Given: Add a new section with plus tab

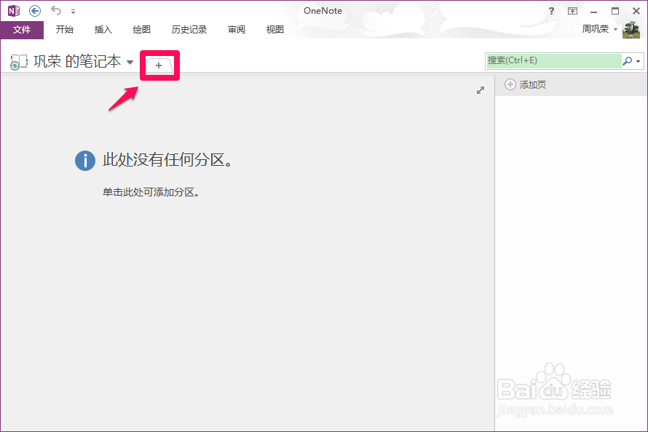Looking at the screenshot, I should [x=159, y=65].
